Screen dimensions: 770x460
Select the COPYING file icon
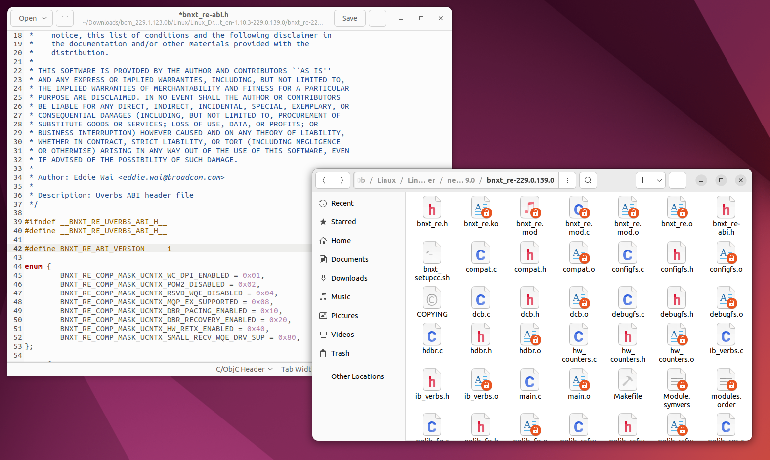click(x=431, y=299)
